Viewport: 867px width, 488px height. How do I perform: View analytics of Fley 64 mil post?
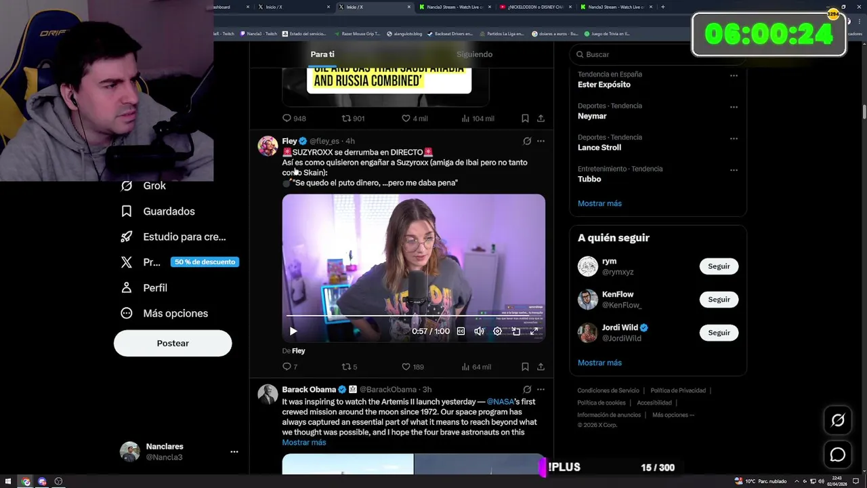pos(476,367)
